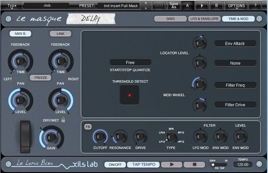Viewport: 268px width, 173px height.
Task: Click the screw icon next to TIME & MOD
Action: 259,19
